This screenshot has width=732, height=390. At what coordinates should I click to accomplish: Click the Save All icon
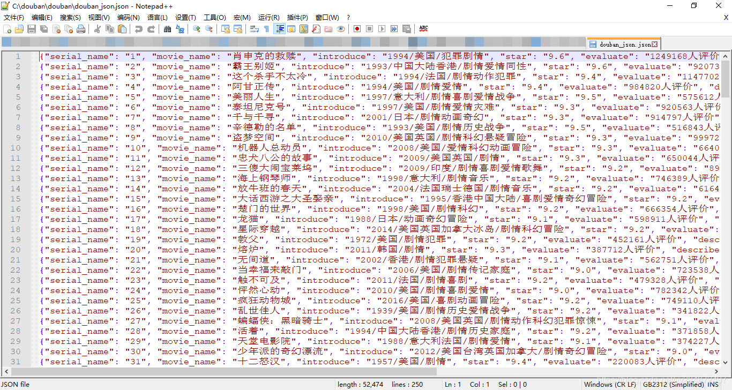click(x=44, y=29)
